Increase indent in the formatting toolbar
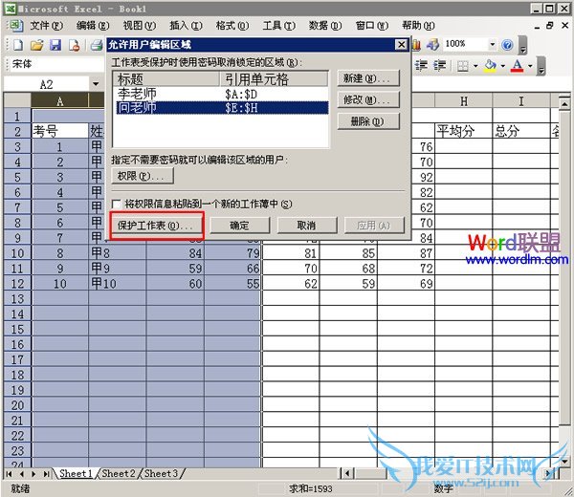 pyautogui.click(x=439, y=65)
